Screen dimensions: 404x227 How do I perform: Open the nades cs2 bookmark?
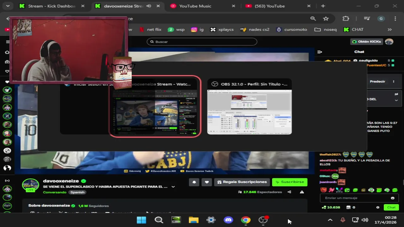coord(255,29)
